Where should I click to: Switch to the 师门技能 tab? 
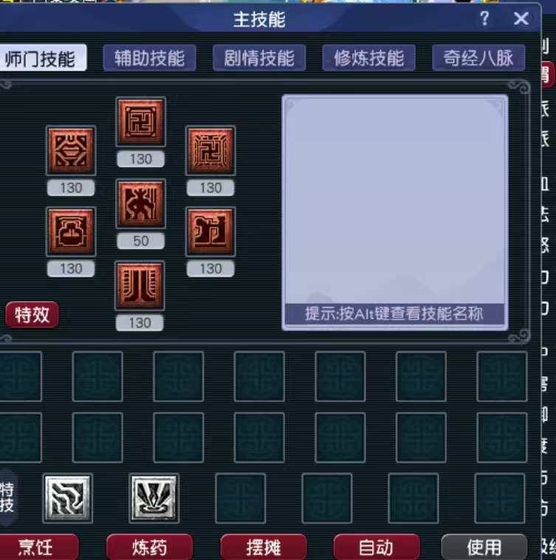tap(42, 58)
